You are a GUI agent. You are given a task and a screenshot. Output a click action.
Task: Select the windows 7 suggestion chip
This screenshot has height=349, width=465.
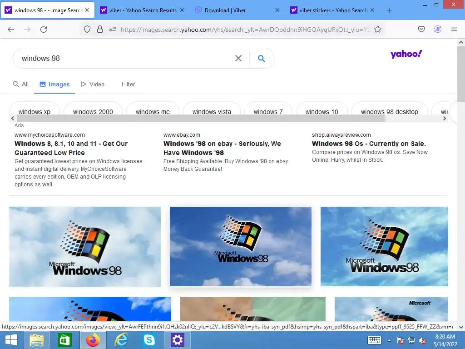[x=268, y=112]
